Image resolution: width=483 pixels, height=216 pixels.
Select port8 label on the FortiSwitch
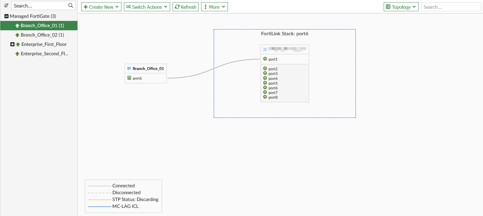273,97
